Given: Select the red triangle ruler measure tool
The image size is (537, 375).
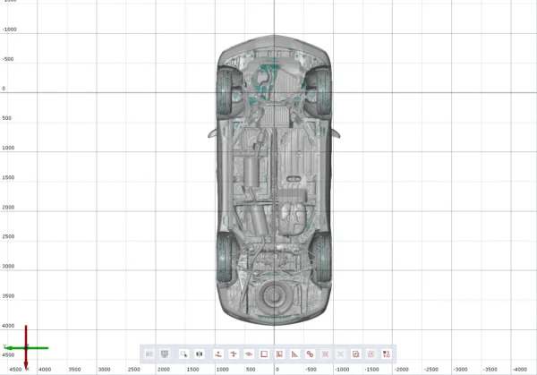Looking at the screenshot, I should [294, 354].
